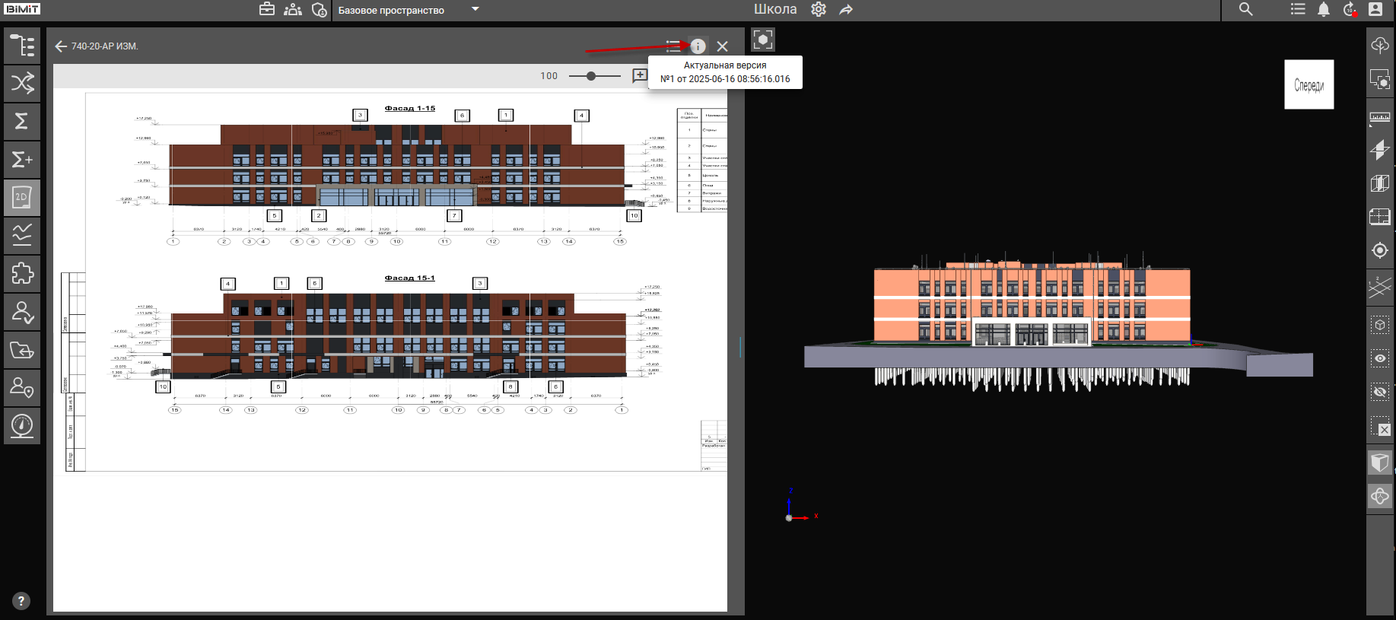Screen dimensions: 1396x620
Task: Click the drawing zoom slider handle
Action: 591,76
